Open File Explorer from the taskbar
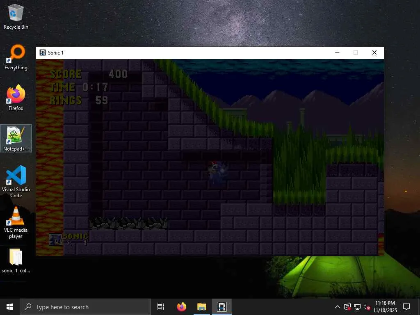Screen dimensions: 420x315 pyautogui.click(x=202, y=307)
